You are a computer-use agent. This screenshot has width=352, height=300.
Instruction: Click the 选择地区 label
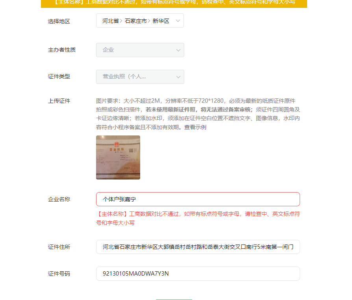click(x=59, y=21)
